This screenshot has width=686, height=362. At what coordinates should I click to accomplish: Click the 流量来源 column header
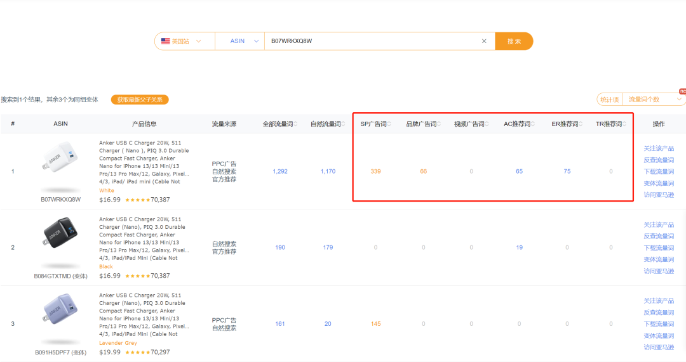click(x=224, y=124)
